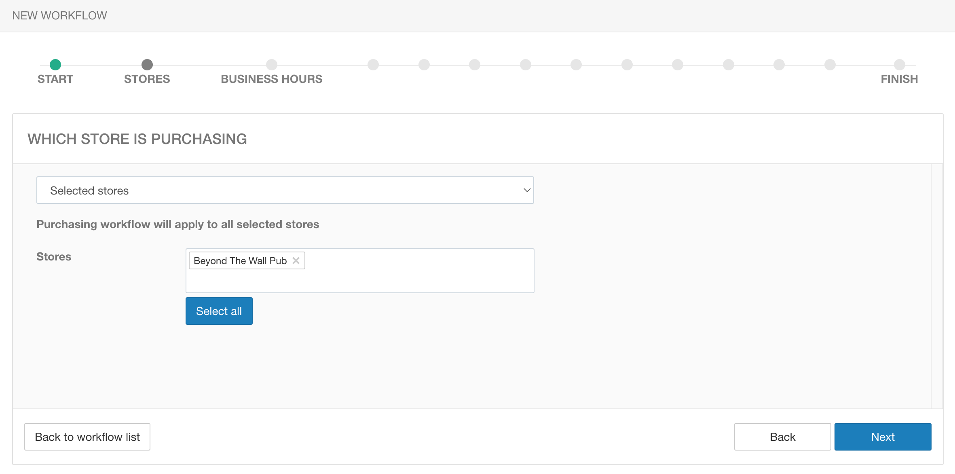Viewport: 955px width, 474px height.
Task: Click the last unlabeled step dot before Finish
Action: tap(830, 65)
